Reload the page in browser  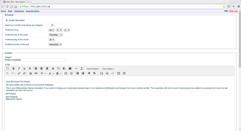(x=11, y=7)
